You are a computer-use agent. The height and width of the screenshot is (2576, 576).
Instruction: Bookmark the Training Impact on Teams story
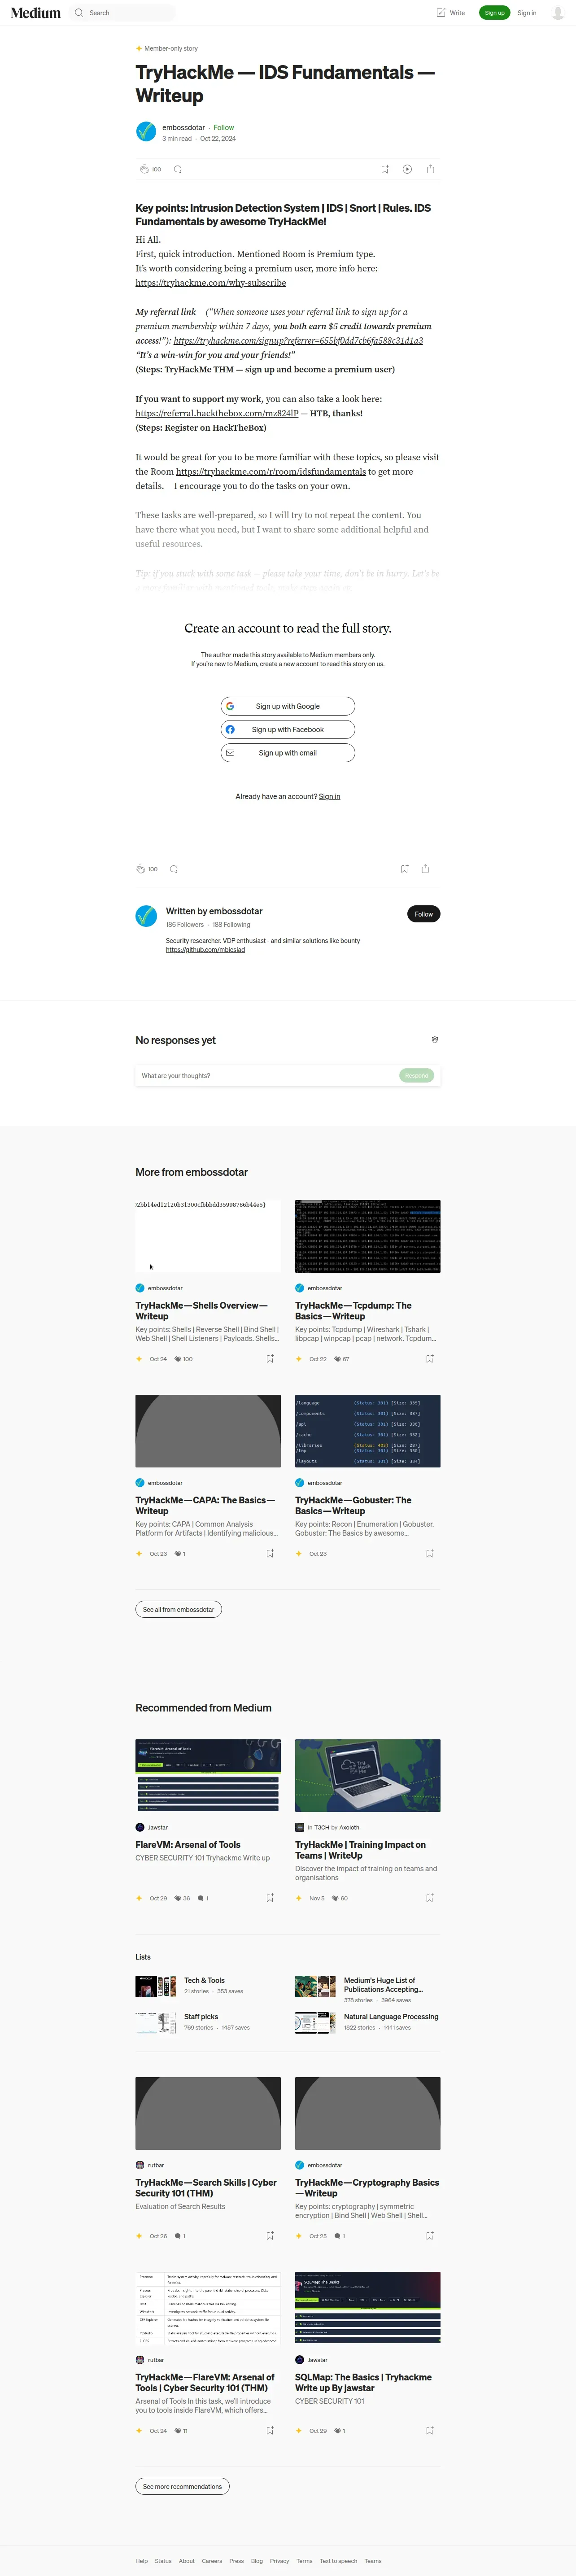pos(430,1898)
